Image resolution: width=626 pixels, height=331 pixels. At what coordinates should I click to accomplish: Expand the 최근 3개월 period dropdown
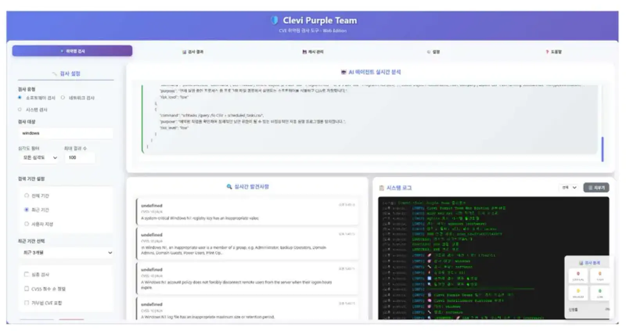(x=67, y=253)
